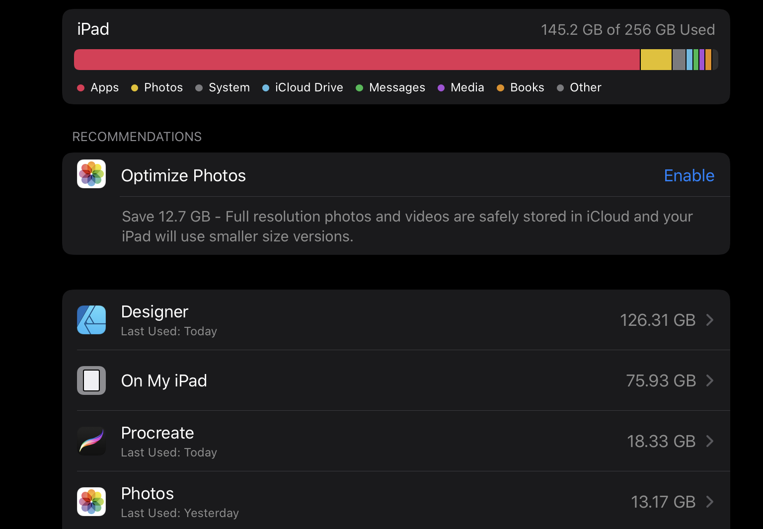Click the 13.17 GB size value
The image size is (763, 529).
coord(663,502)
